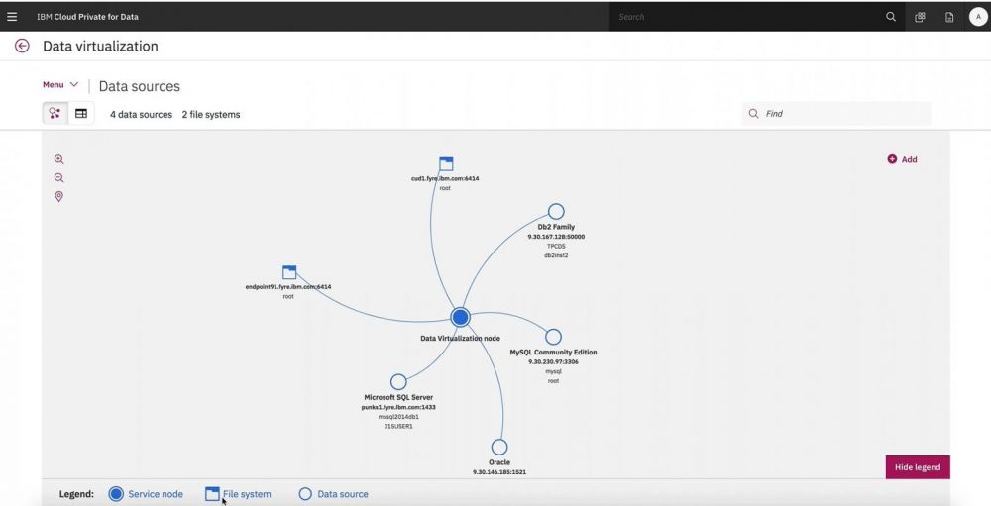This screenshot has width=991, height=506.
Task: Open the document icon in header
Action: pyautogui.click(x=949, y=17)
